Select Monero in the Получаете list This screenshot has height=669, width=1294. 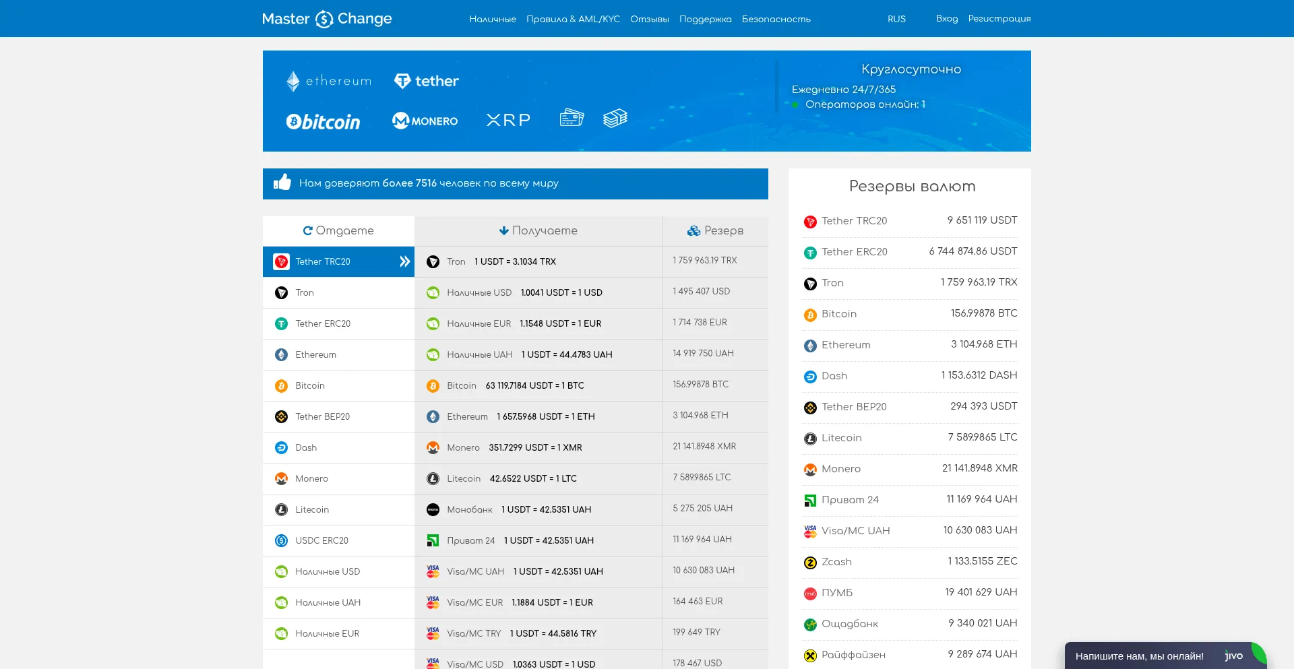pyautogui.click(x=538, y=447)
